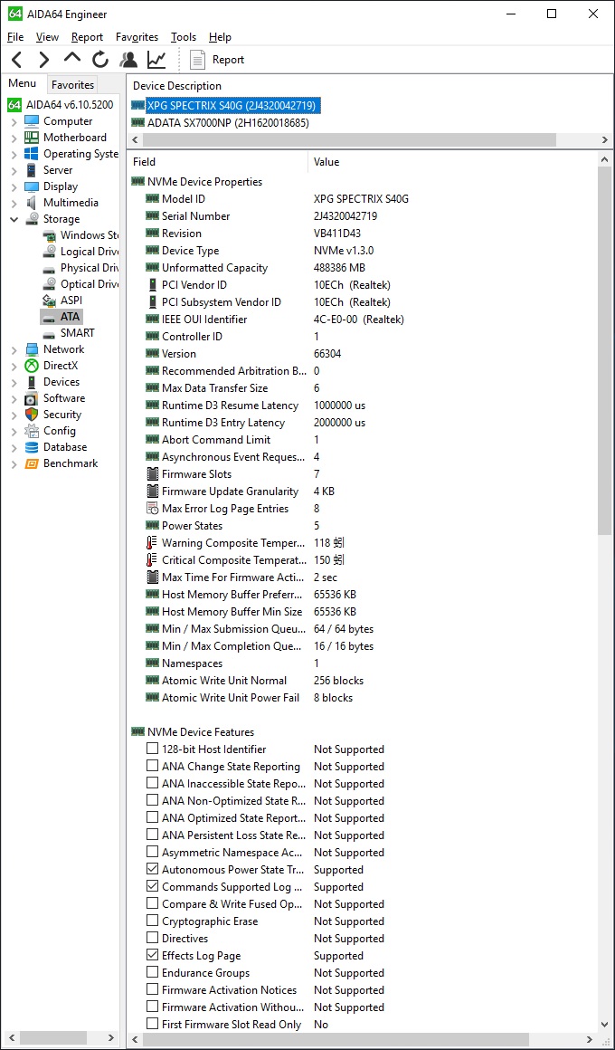615x1050 pixels.
Task: Click the vertical scrollbar in properties list
Action: [605, 362]
